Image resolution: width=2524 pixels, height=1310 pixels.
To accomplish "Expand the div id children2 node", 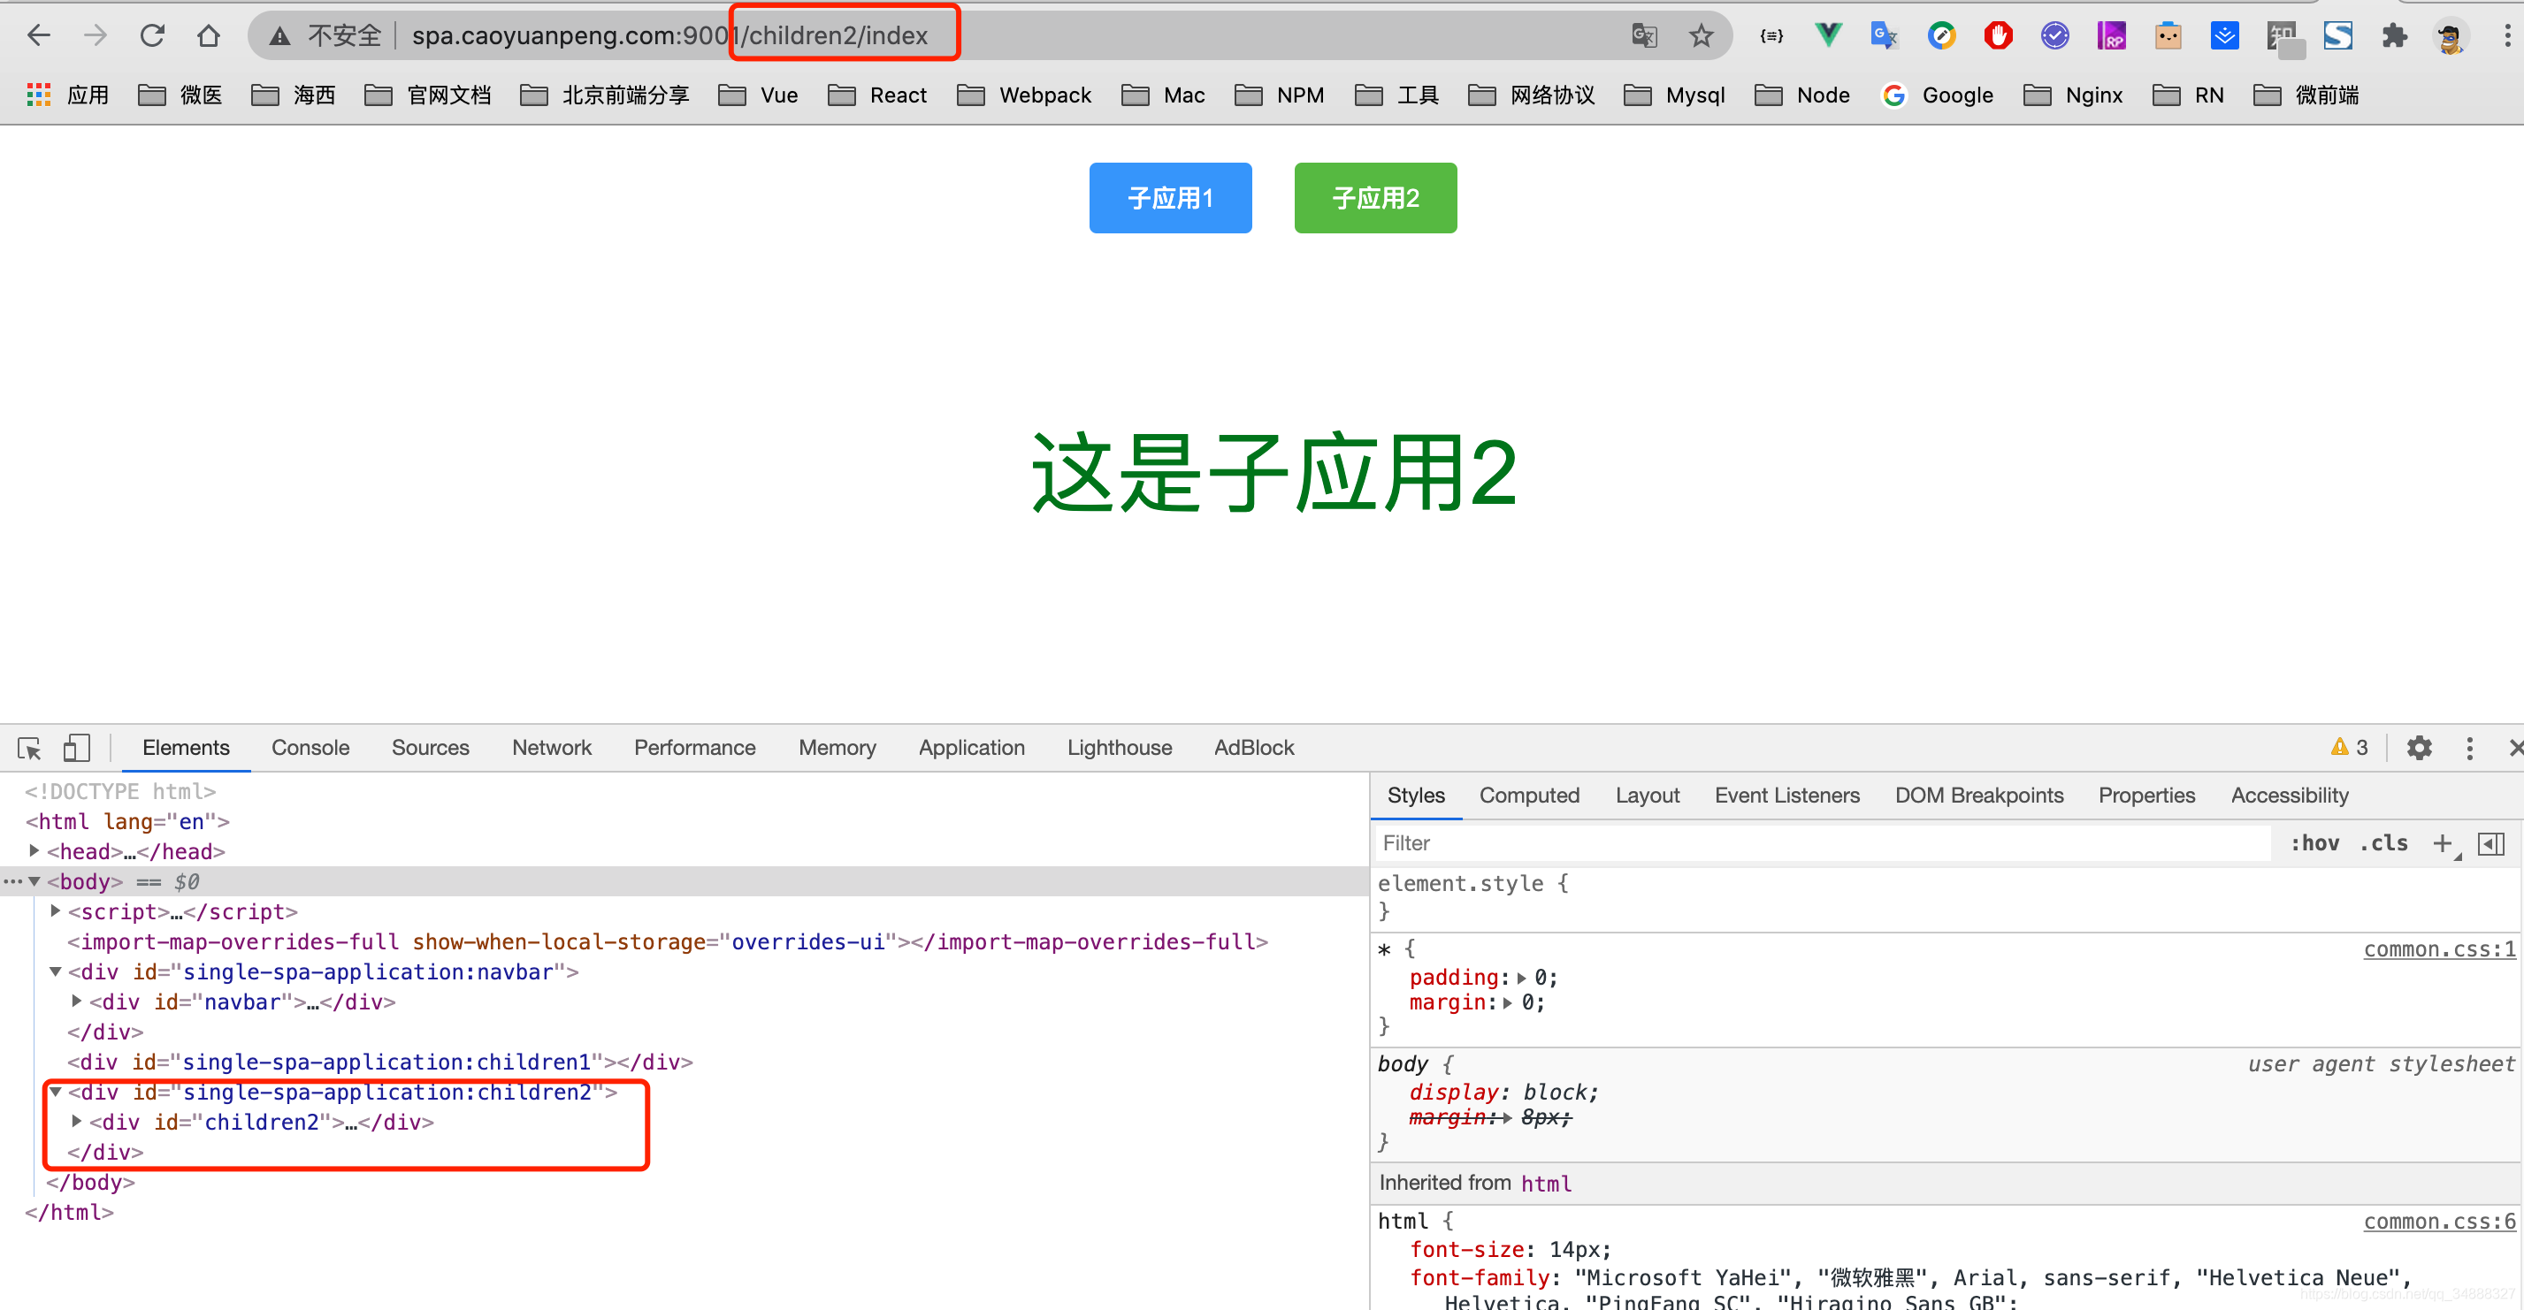I will coord(78,1121).
